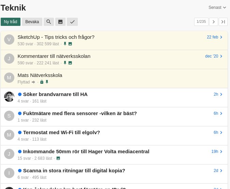Open Inkommande 50mm rör till Hager Volta
The width and height of the screenshot is (230, 189).
point(86,152)
